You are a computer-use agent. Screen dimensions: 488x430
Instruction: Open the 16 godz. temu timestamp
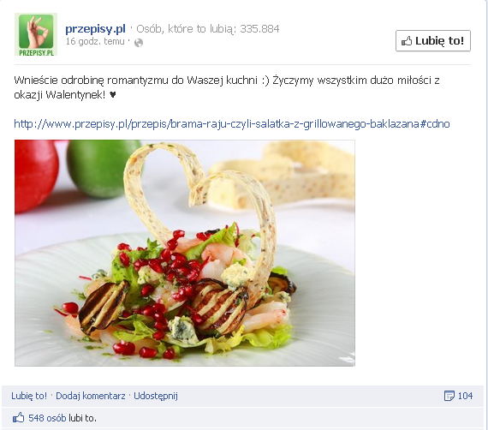click(95, 41)
